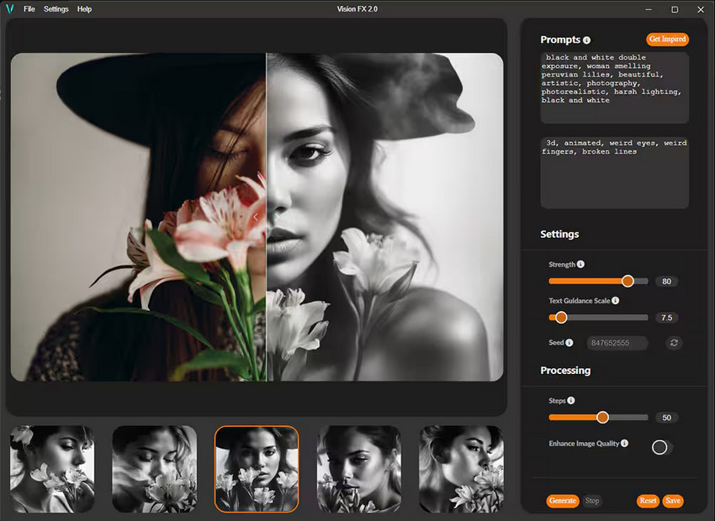This screenshot has height=521, width=715.
Task: Save the generated result
Action: coord(673,501)
